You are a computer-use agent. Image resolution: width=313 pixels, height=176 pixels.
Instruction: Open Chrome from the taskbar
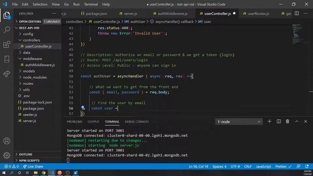click(x=44, y=173)
